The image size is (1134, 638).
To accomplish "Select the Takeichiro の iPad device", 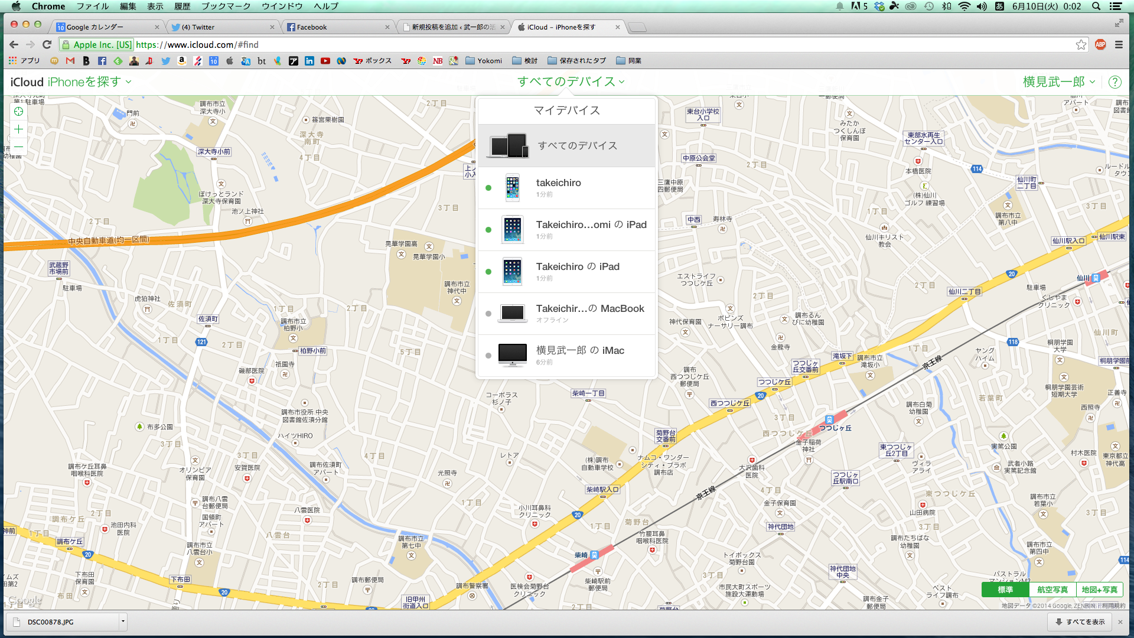I will point(566,272).
